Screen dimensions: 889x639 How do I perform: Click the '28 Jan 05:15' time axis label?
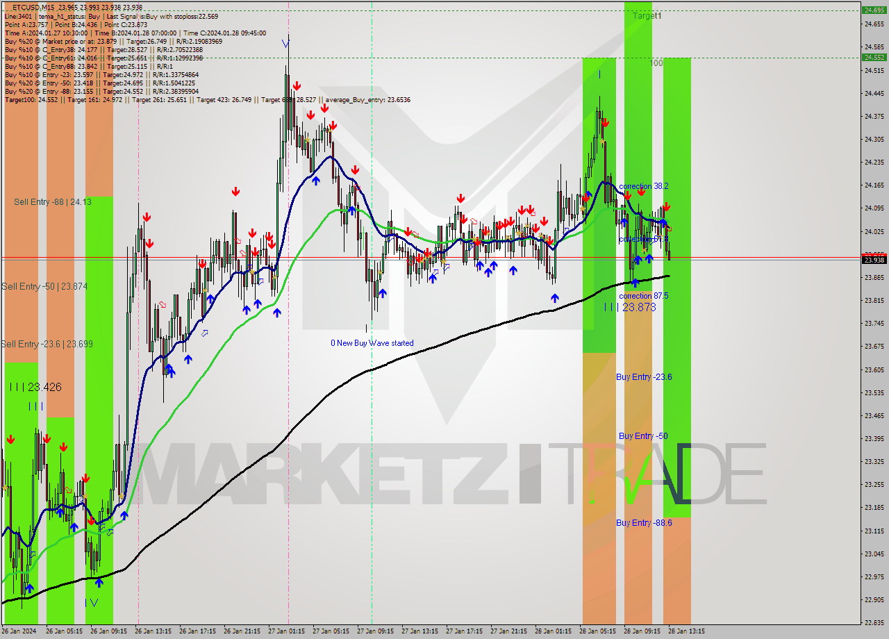[599, 631]
